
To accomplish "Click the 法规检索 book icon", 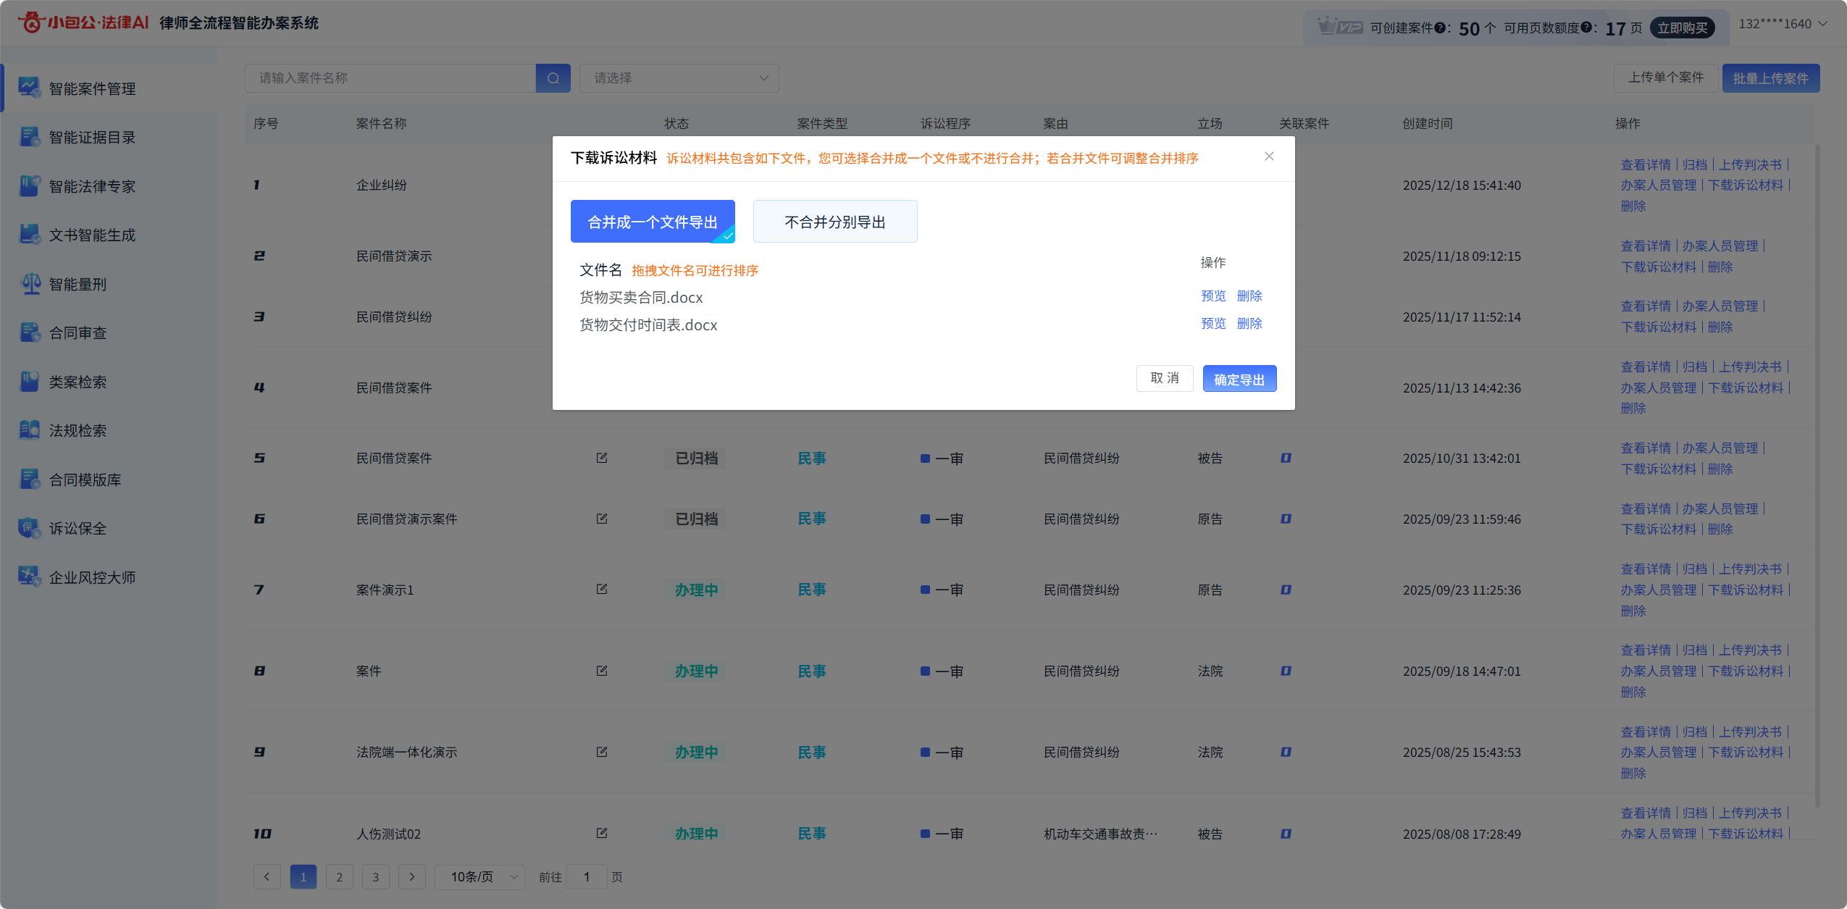I will point(30,430).
